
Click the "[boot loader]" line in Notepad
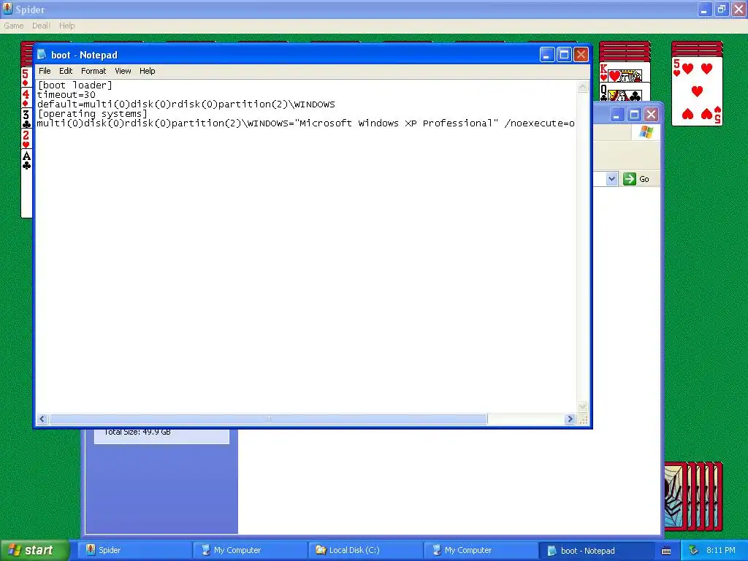click(x=75, y=85)
